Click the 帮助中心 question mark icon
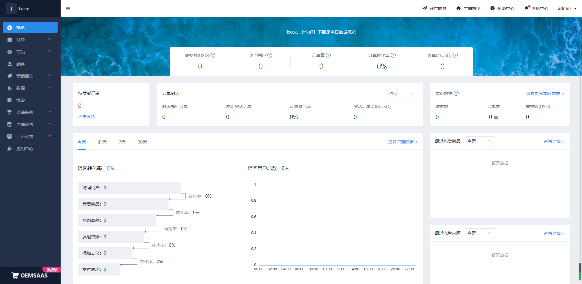This screenshot has width=582, height=284. (493, 8)
